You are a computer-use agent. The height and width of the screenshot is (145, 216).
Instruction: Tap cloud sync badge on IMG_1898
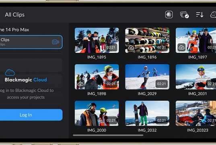(x=80, y=84)
